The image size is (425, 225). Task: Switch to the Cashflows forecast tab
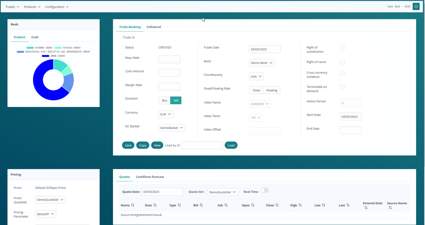point(150,177)
